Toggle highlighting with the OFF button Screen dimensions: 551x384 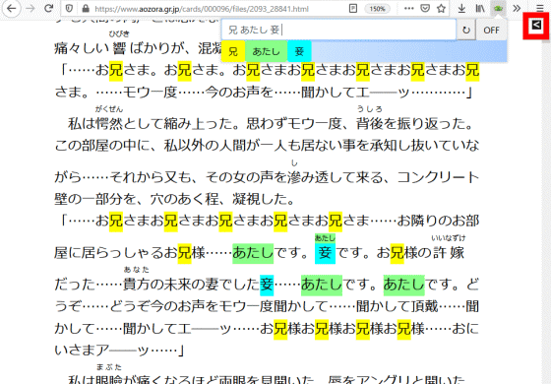click(491, 30)
